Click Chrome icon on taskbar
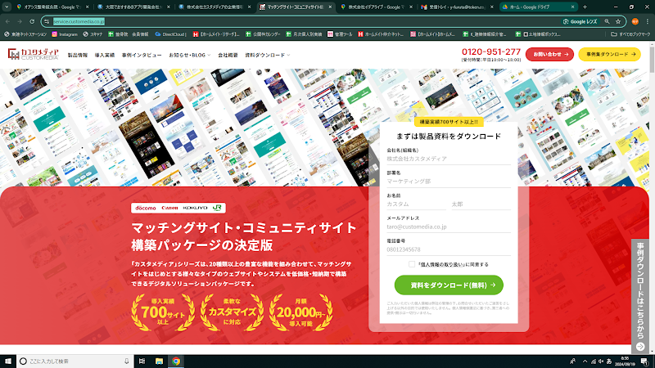This screenshot has height=368, width=655. [x=176, y=361]
